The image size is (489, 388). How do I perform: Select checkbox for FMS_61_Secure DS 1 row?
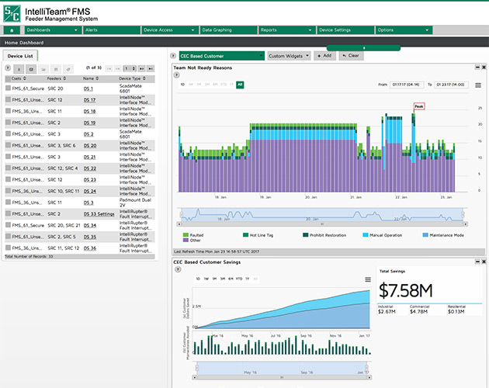tap(8, 89)
